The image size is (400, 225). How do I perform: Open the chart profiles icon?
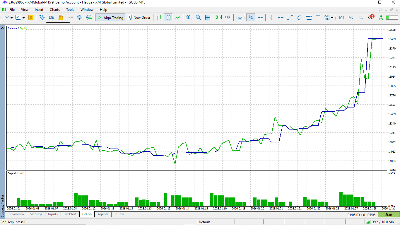18,18
